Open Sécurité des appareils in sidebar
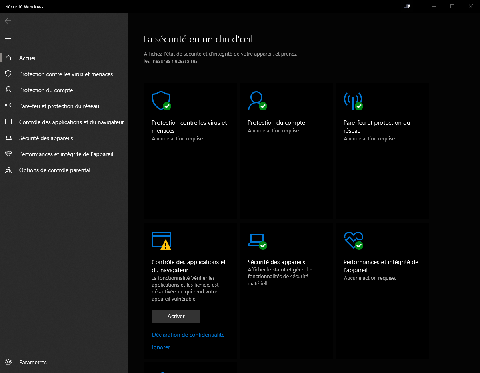480x373 pixels. [x=64, y=138]
